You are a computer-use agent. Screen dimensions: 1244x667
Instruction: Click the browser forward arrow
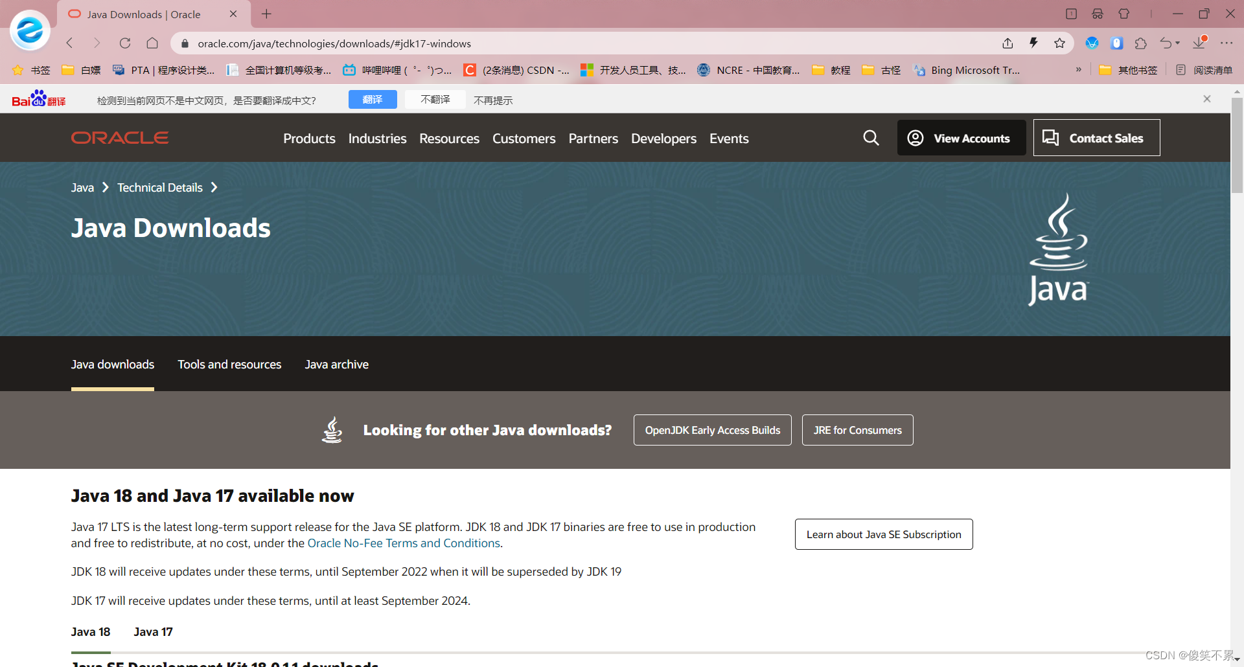pos(97,43)
